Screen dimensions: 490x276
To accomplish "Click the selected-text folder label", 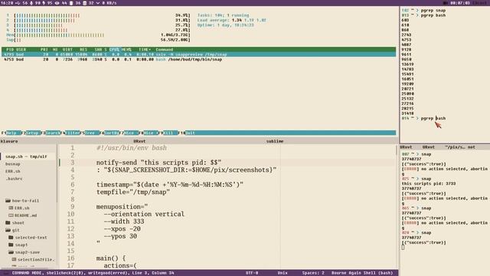I will (x=31, y=238).
